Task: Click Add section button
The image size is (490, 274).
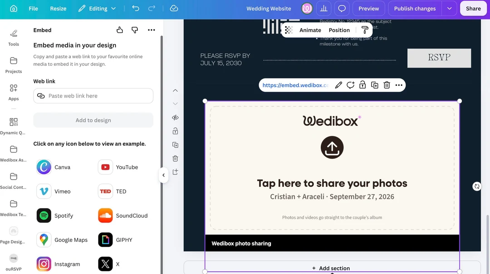Action: [x=332, y=268]
